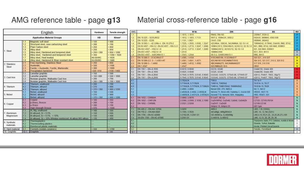Select the 'High Strength Bronze' row
This screenshot has width=304, height=171.
[75, 108]
